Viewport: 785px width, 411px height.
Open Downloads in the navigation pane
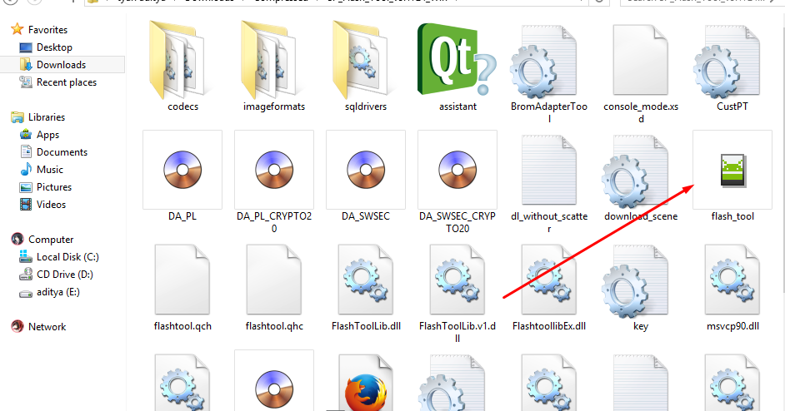[61, 65]
